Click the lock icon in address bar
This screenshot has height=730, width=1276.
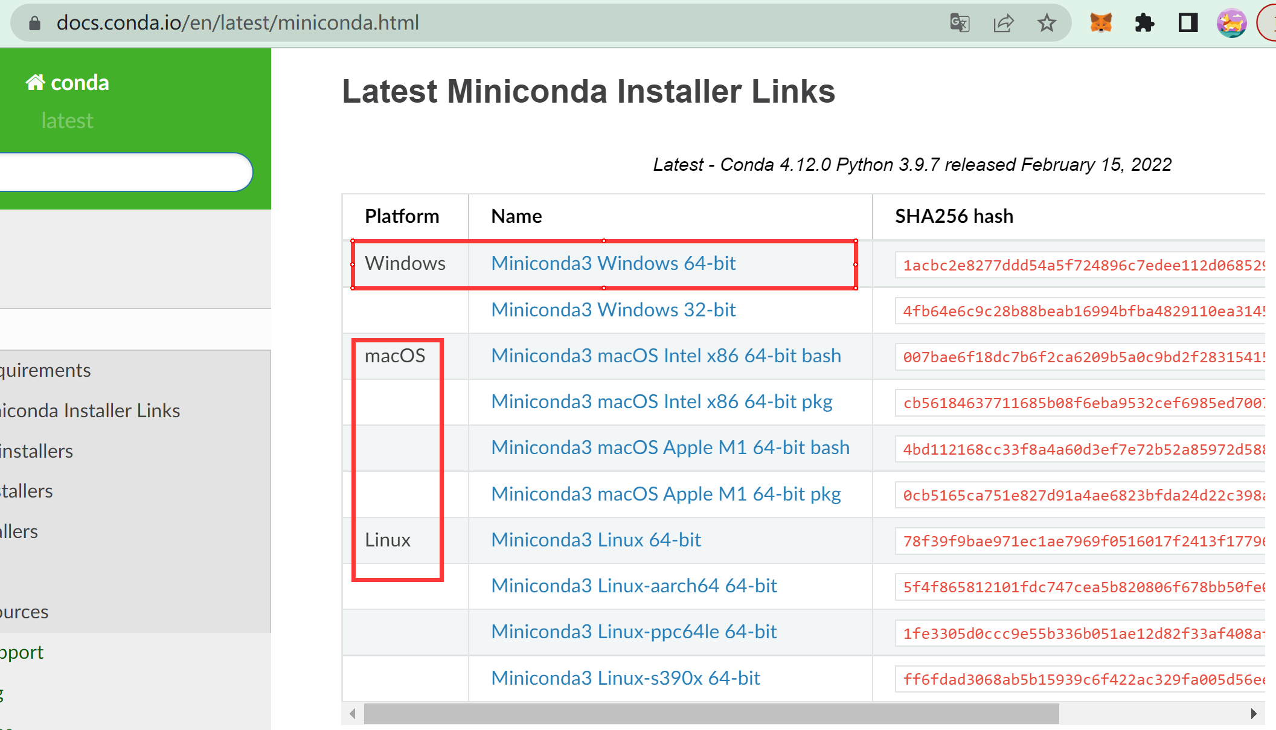(34, 23)
